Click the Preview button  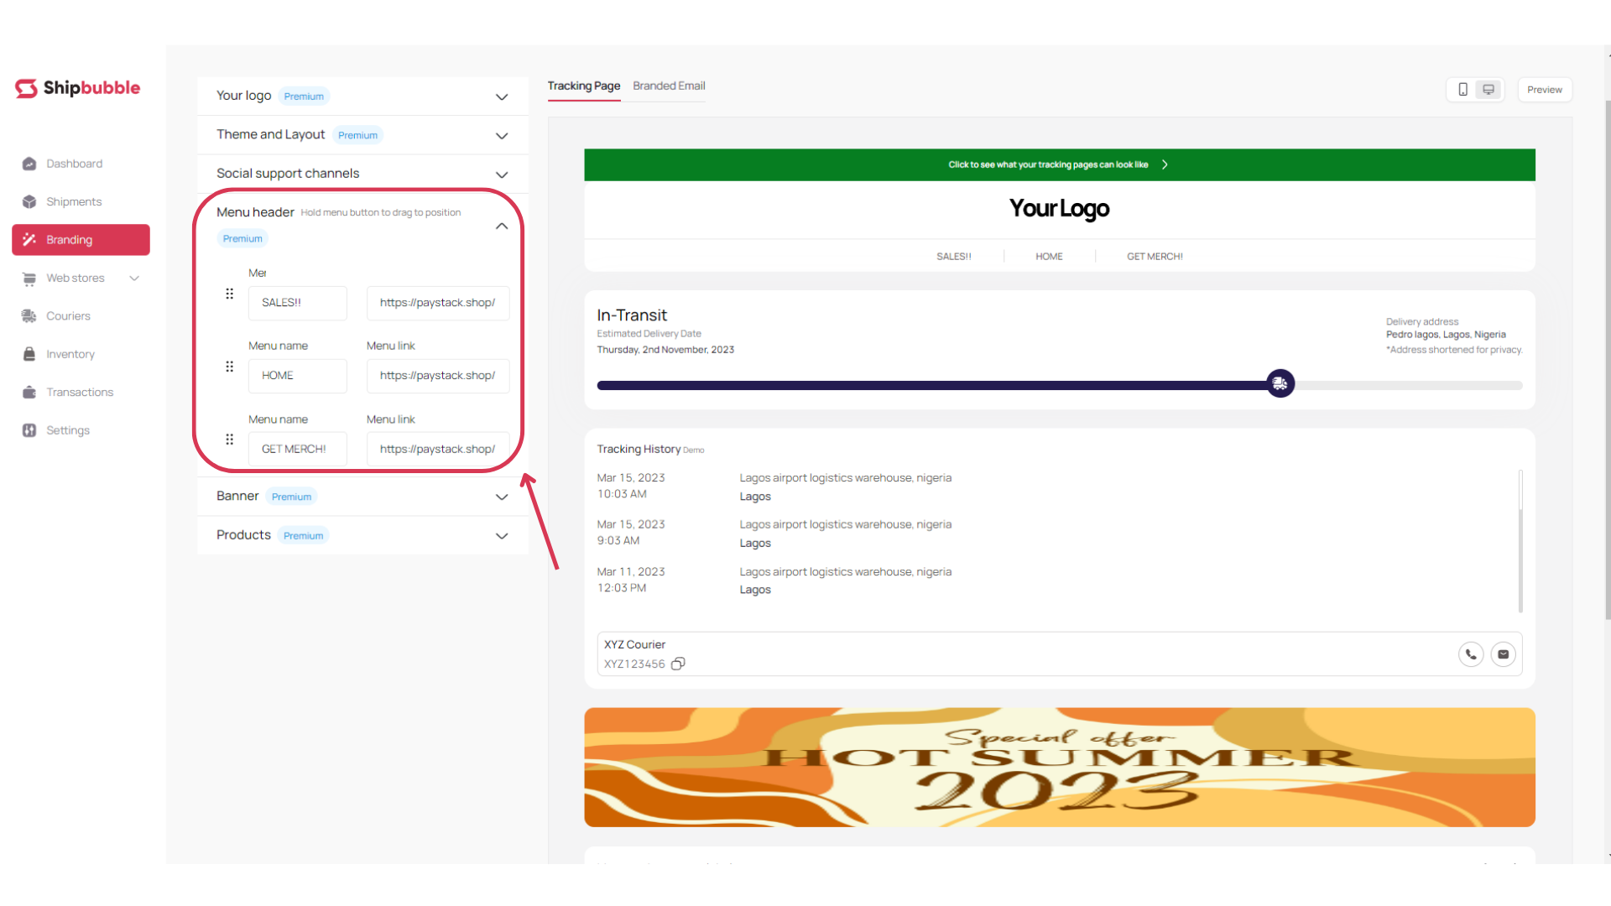pyautogui.click(x=1544, y=90)
